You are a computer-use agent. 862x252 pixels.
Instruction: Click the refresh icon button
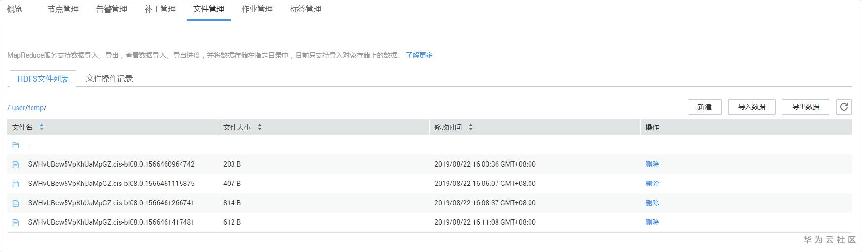[844, 107]
